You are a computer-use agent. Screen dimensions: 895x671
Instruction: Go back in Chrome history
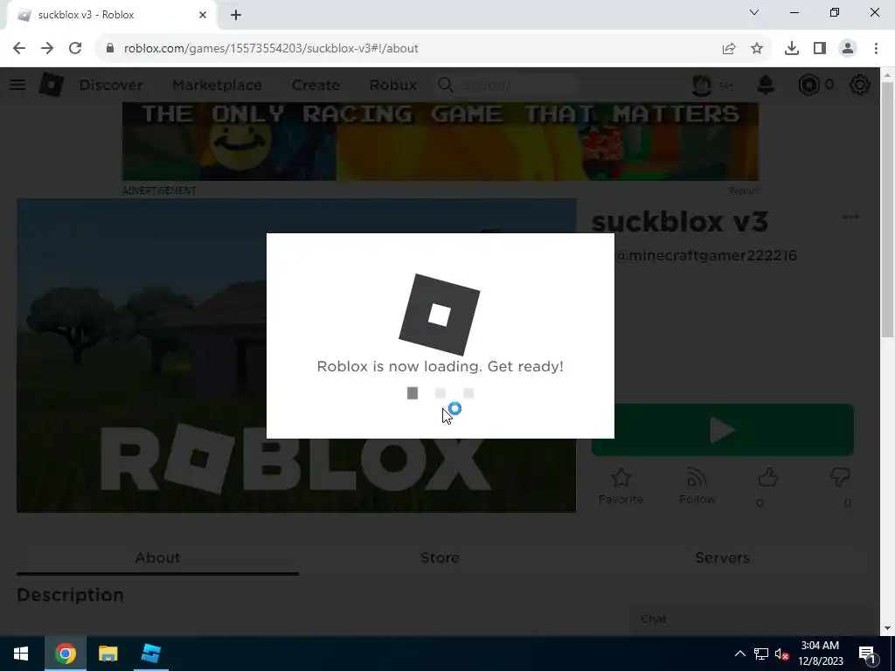click(x=19, y=49)
